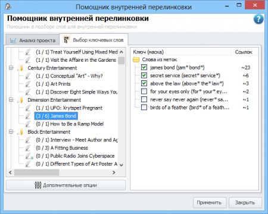Click the quill icon beside UFO: Xrytspet Pregnant
This screenshot has width=268, height=214.
coord(28,108)
